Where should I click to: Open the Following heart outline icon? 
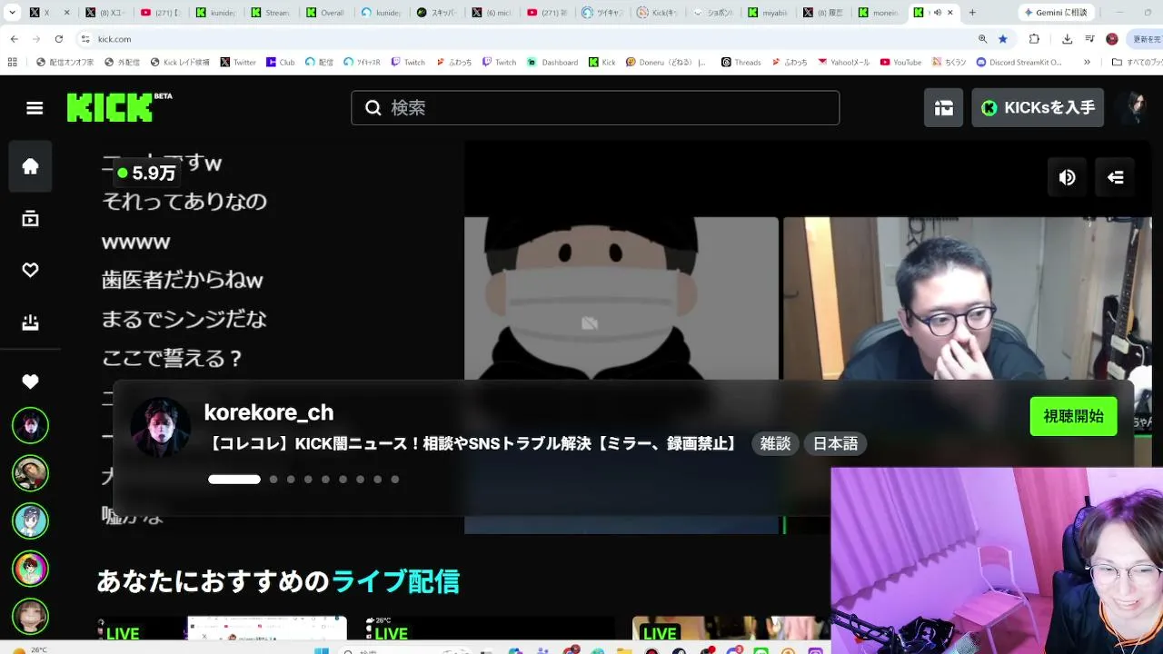tap(31, 271)
